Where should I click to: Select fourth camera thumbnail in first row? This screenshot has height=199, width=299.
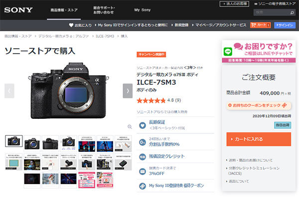tap(68, 144)
